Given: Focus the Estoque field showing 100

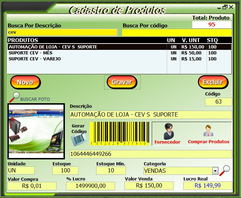Looking at the screenshot, I should click(x=65, y=171).
